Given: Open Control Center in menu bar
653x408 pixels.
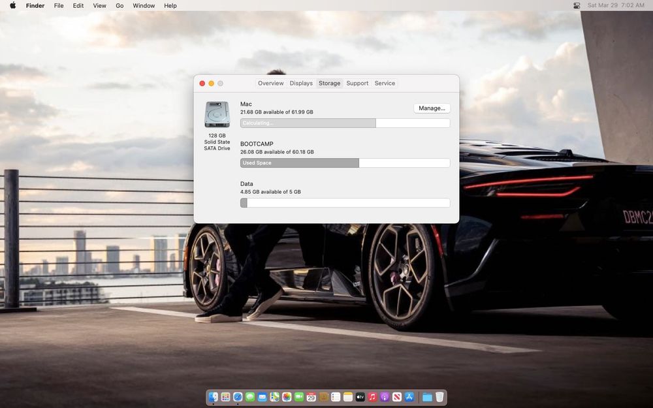Looking at the screenshot, I should tap(577, 5).
